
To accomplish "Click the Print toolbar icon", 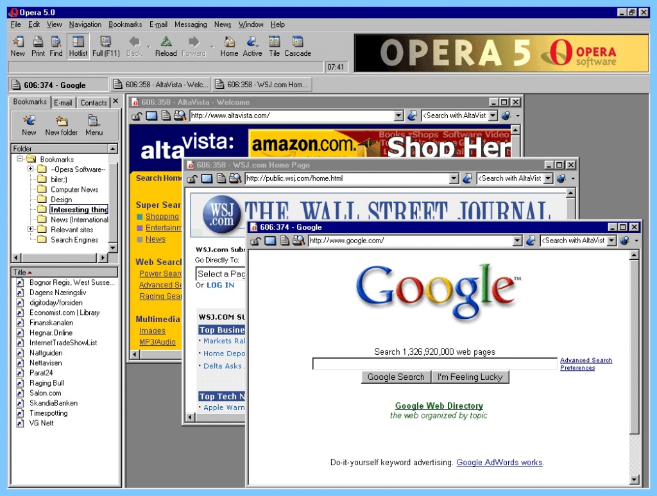I will (x=38, y=46).
